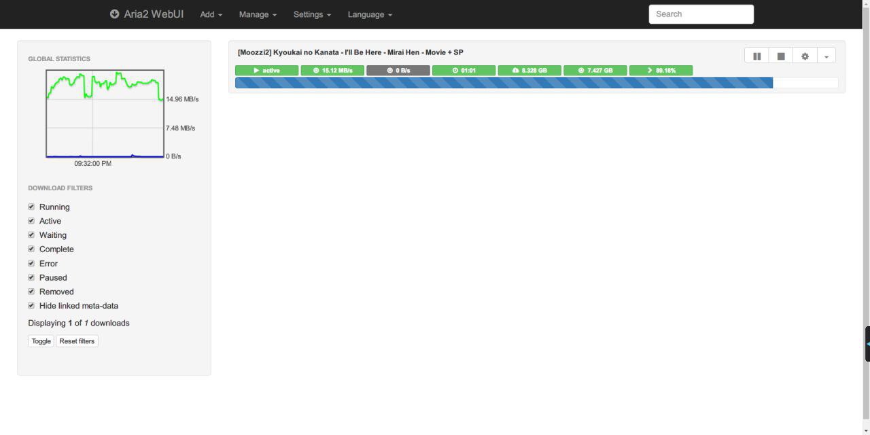The height and width of the screenshot is (435, 870).
Task: Click the 'active' status badge
Action: point(266,70)
